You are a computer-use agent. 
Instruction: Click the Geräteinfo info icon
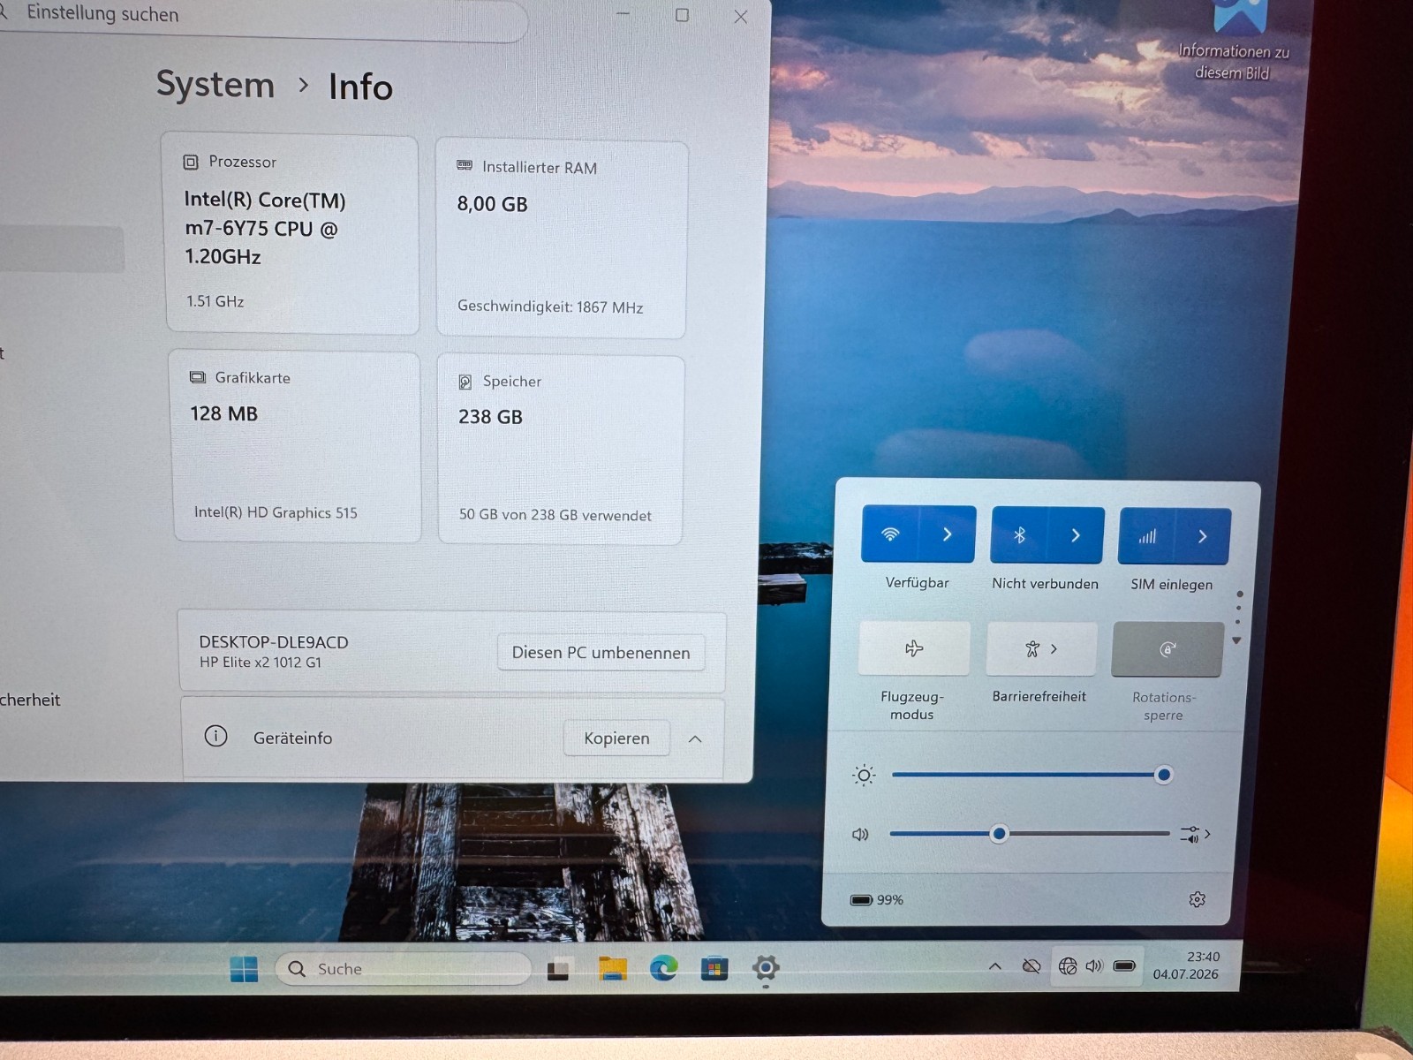tap(215, 736)
